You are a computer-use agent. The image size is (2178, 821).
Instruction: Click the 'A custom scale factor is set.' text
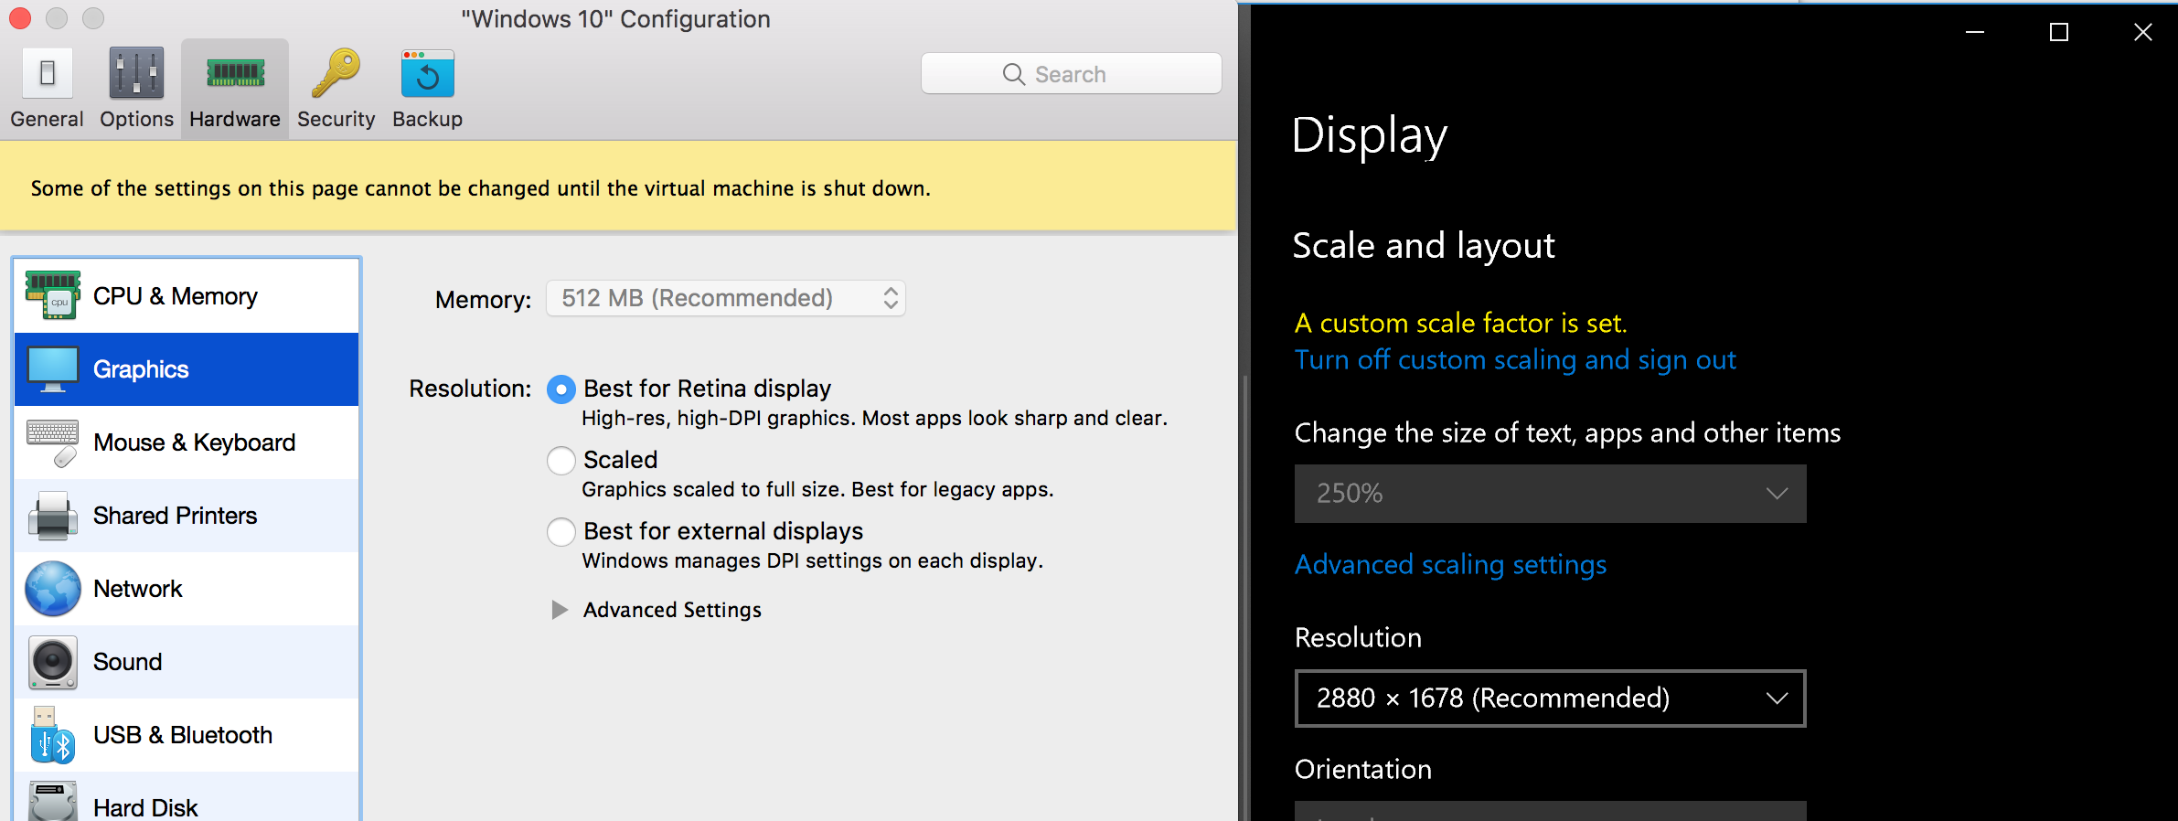[x=1460, y=323]
